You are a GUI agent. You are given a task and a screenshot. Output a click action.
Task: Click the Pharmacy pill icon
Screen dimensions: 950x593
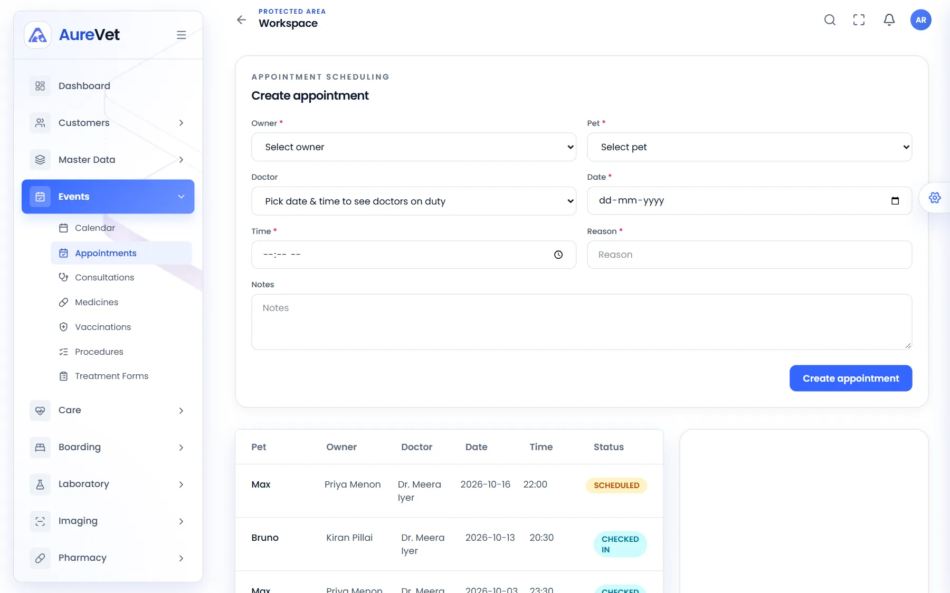40,558
